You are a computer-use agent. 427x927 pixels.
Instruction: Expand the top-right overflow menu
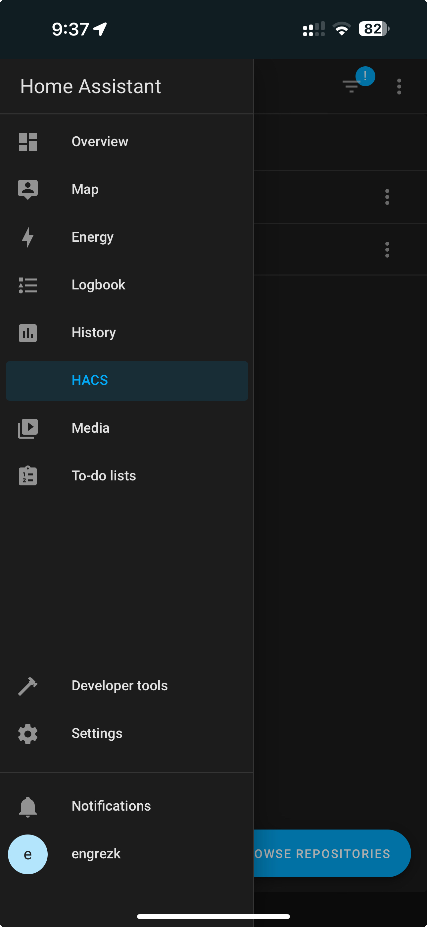pos(399,86)
